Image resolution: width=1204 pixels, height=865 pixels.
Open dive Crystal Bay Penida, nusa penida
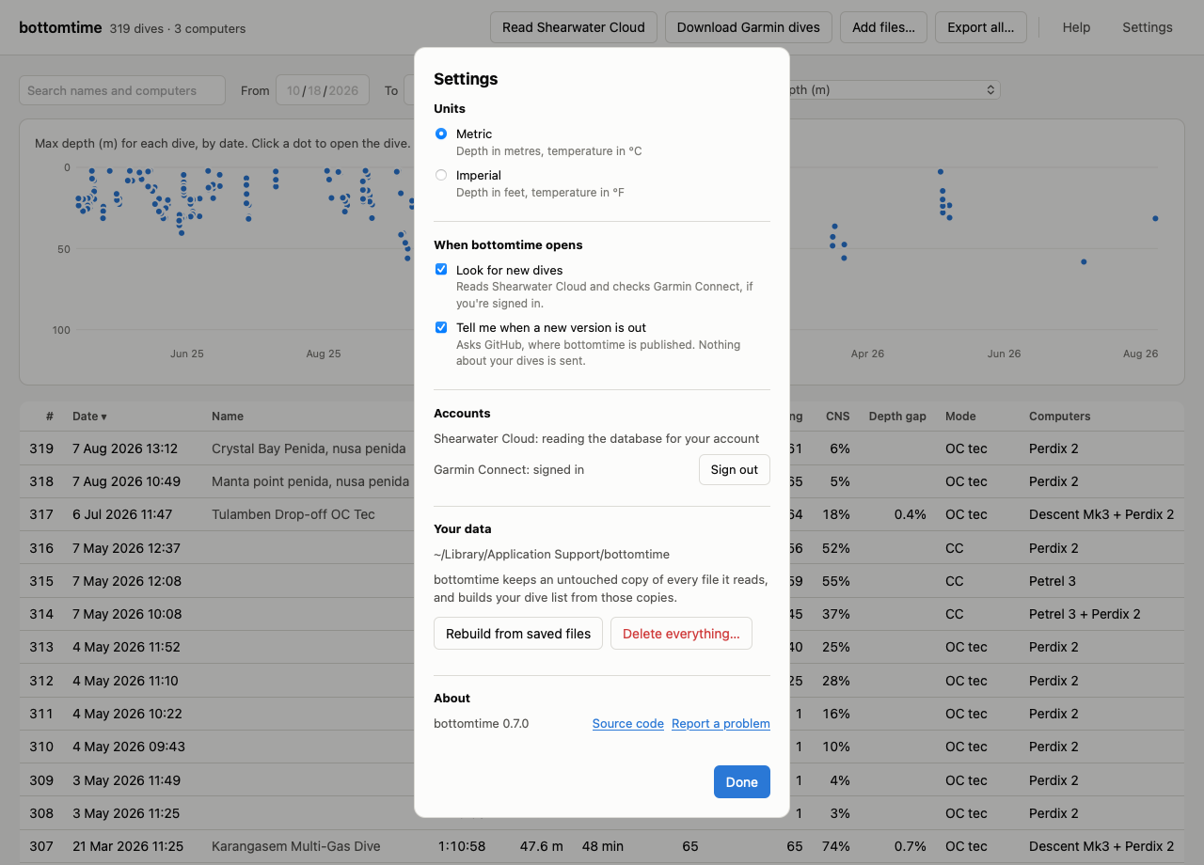tap(309, 448)
